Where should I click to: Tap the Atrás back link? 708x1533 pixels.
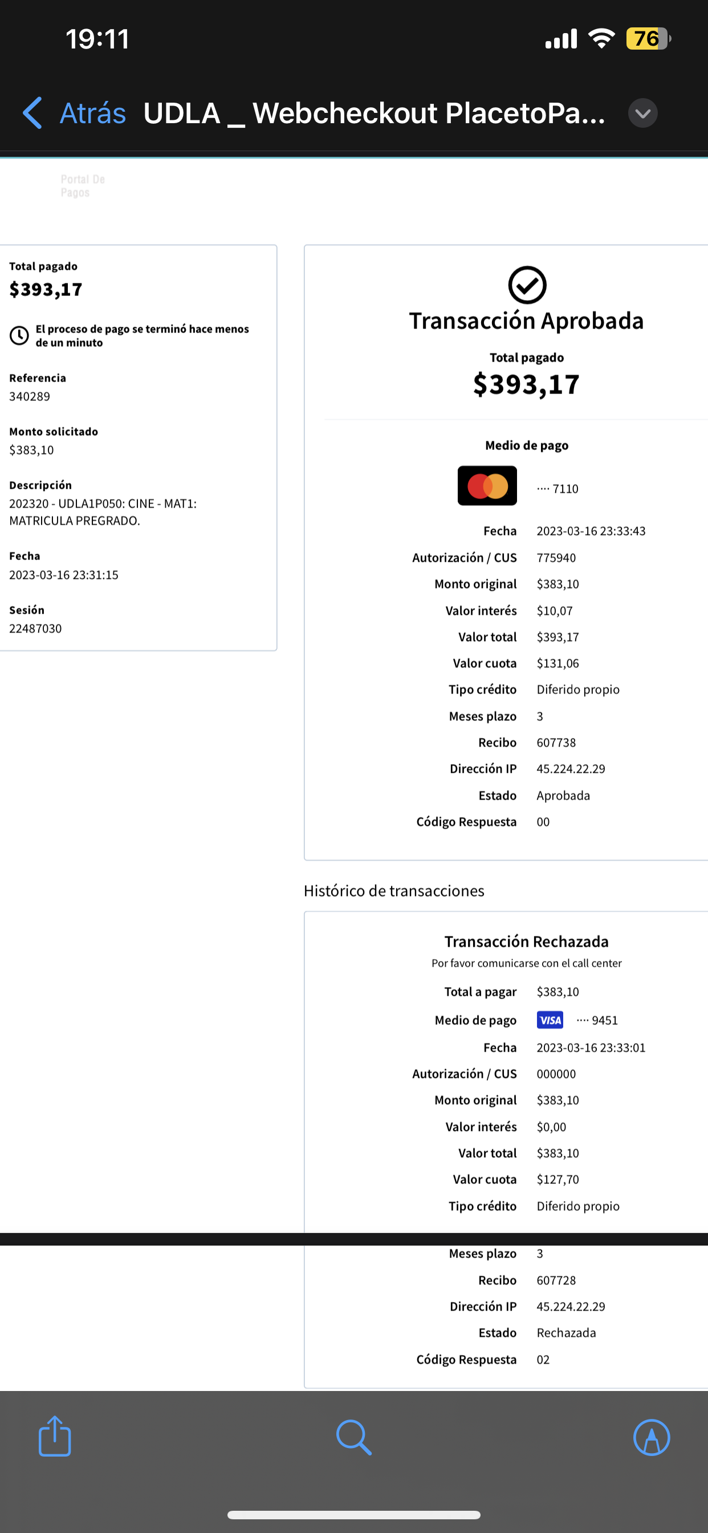[x=93, y=113]
